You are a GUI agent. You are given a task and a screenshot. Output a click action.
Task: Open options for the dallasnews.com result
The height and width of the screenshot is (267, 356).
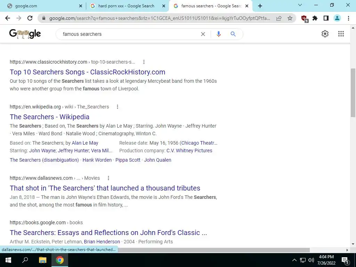(x=108, y=178)
